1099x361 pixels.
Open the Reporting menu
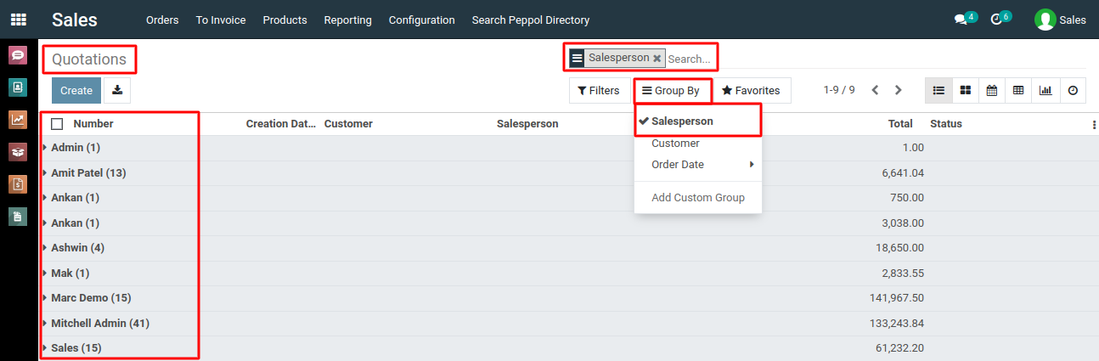[x=347, y=20]
